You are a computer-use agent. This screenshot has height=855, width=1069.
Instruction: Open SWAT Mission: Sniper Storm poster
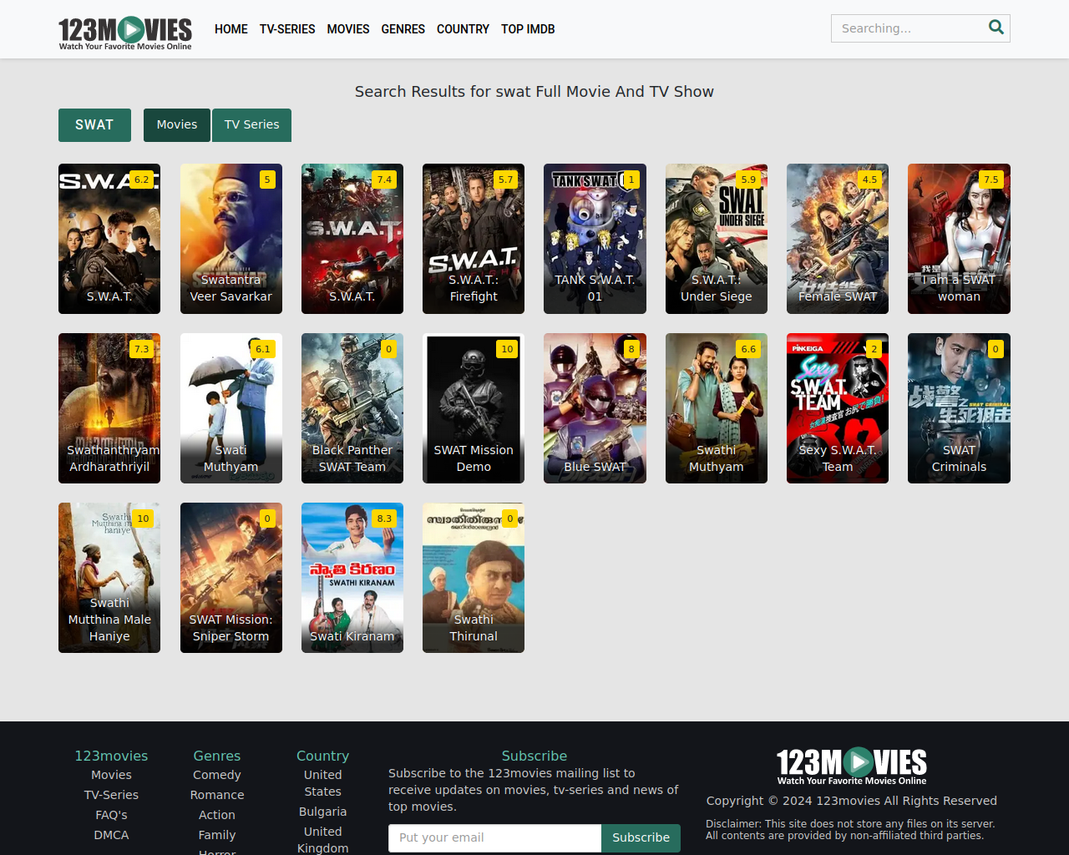click(231, 578)
